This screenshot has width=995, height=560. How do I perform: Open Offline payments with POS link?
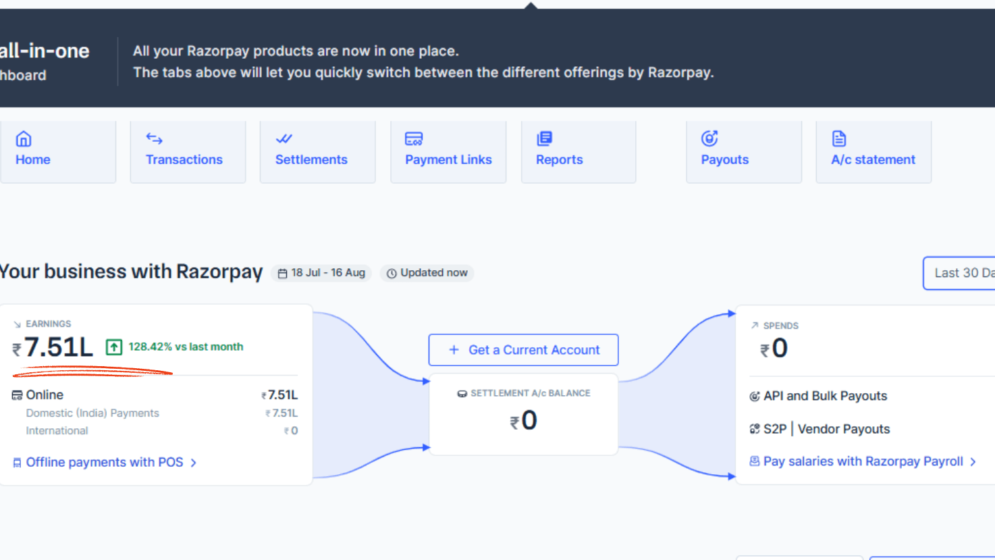(105, 463)
